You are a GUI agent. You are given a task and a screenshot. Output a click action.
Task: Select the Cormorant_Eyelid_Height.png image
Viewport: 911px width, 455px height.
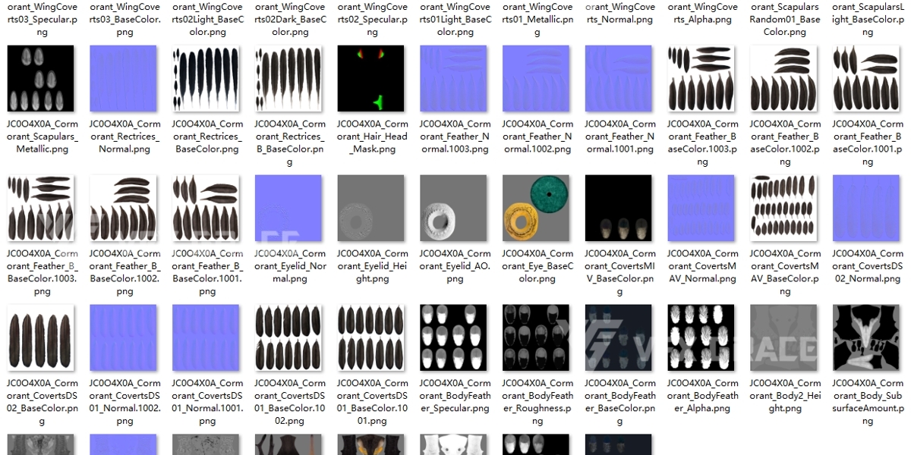pos(371,209)
